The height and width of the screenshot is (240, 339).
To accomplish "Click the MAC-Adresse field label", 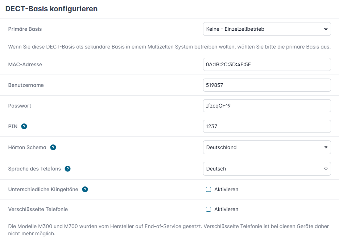I will [25, 64].
